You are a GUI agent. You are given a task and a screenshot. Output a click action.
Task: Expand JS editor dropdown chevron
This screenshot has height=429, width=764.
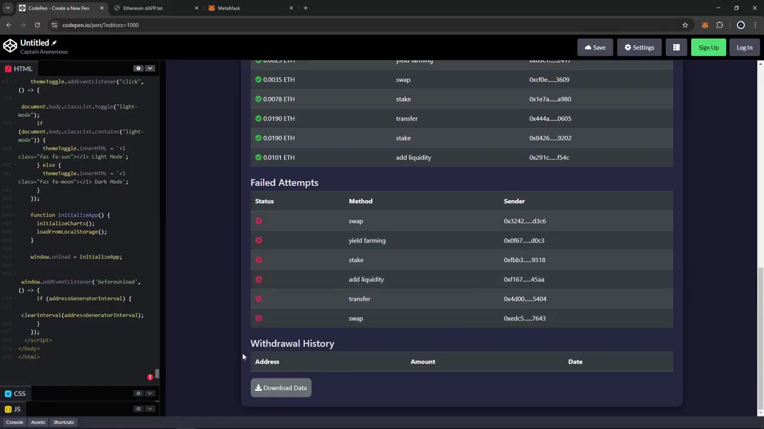coord(150,409)
